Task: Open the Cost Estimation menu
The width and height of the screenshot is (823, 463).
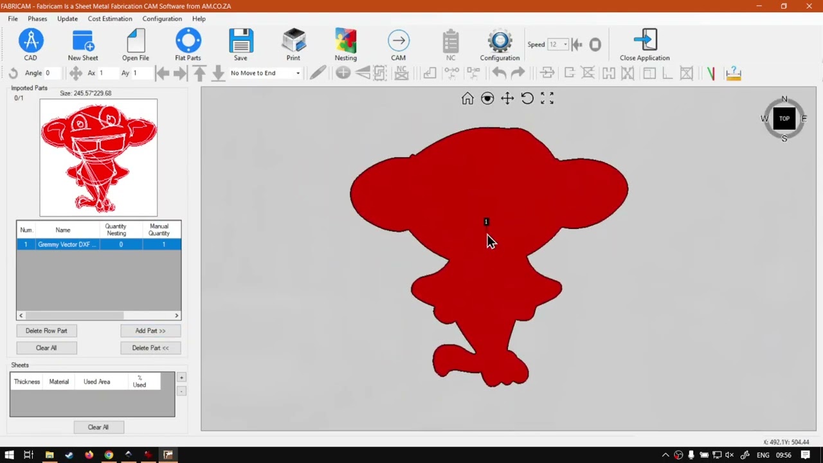Action: [110, 19]
